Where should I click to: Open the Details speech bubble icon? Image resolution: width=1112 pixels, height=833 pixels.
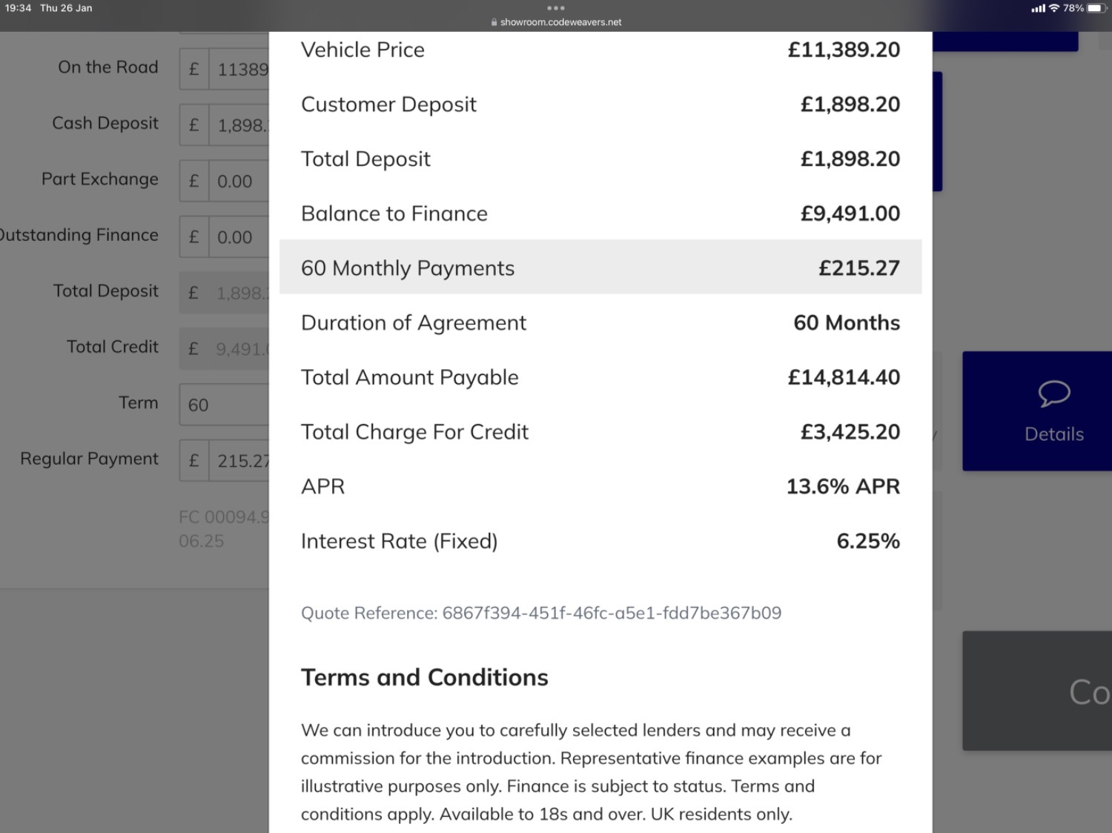coord(1053,394)
